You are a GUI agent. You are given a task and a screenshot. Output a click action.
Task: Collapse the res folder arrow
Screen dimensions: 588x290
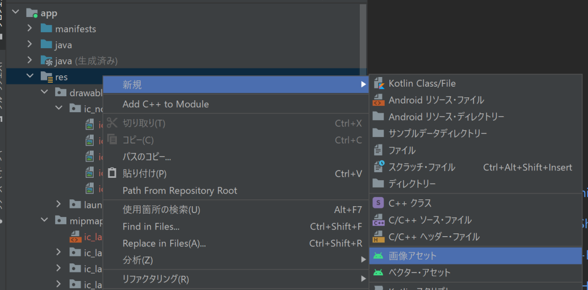[x=30, y=76]
